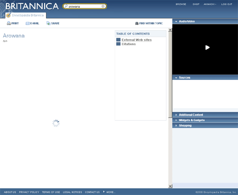Click the Encyclopaedia Britannica tab icon

pos(8,15)
